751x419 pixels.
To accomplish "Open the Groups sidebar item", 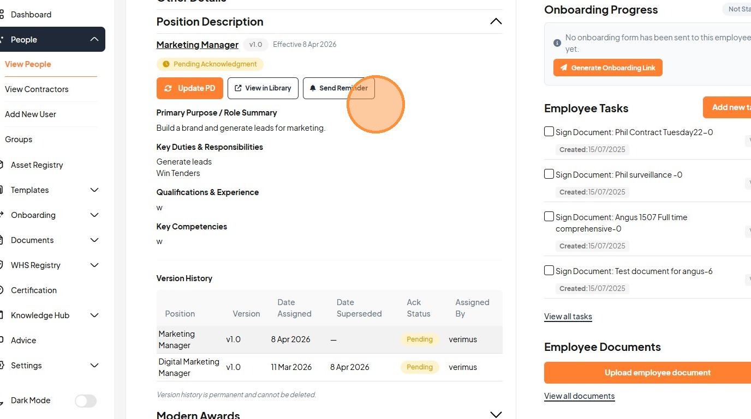I will [x=19, y=139].
